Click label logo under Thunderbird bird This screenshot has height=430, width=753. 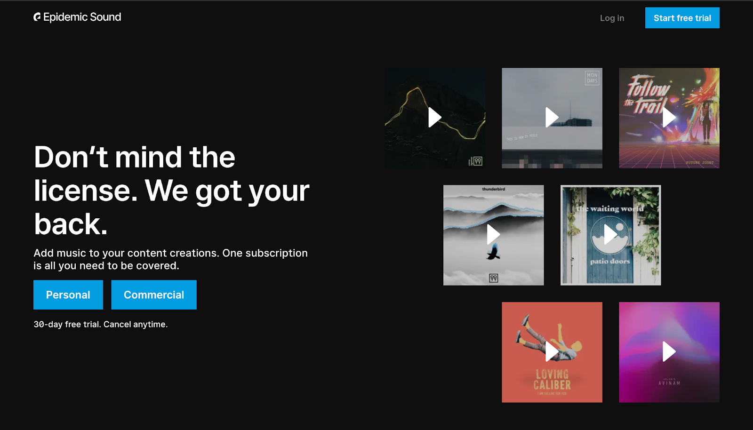tap(493, 278)
